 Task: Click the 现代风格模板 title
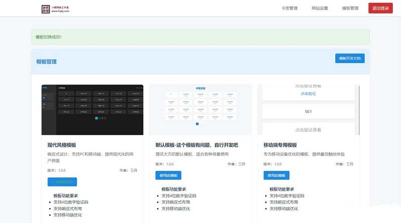tap(62, 145)
